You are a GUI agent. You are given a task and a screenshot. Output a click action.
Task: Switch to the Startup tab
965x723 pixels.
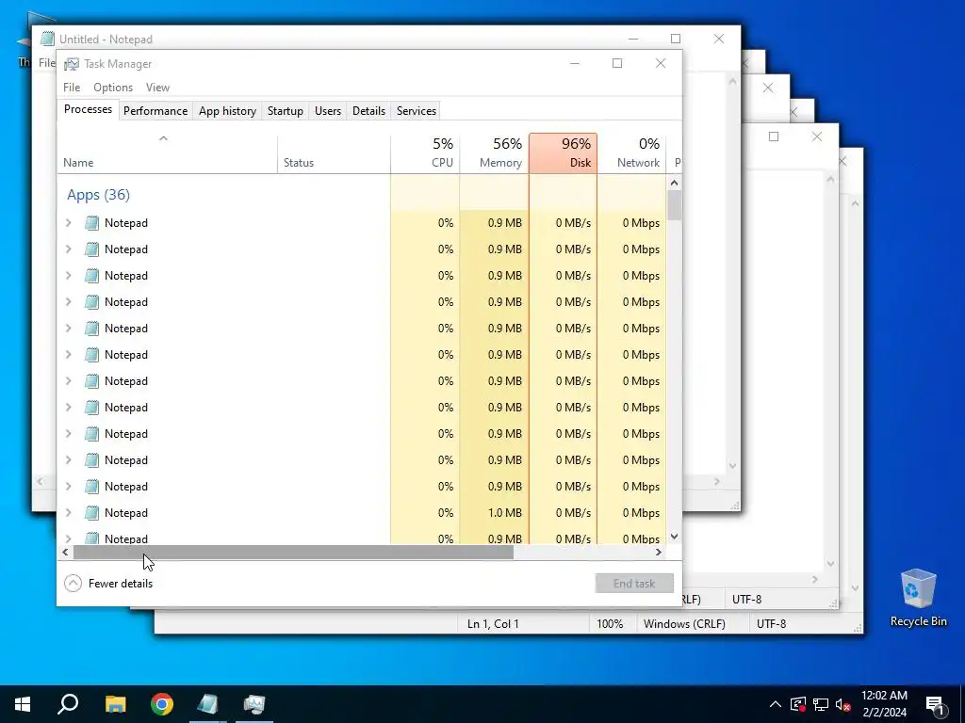[285, 111]
